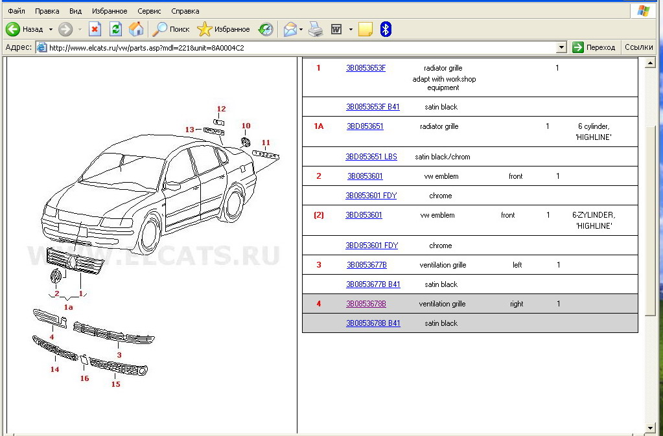Screen dimensions: 663x436
Task: Click diagram callout number 15
Action: (115, 384)
